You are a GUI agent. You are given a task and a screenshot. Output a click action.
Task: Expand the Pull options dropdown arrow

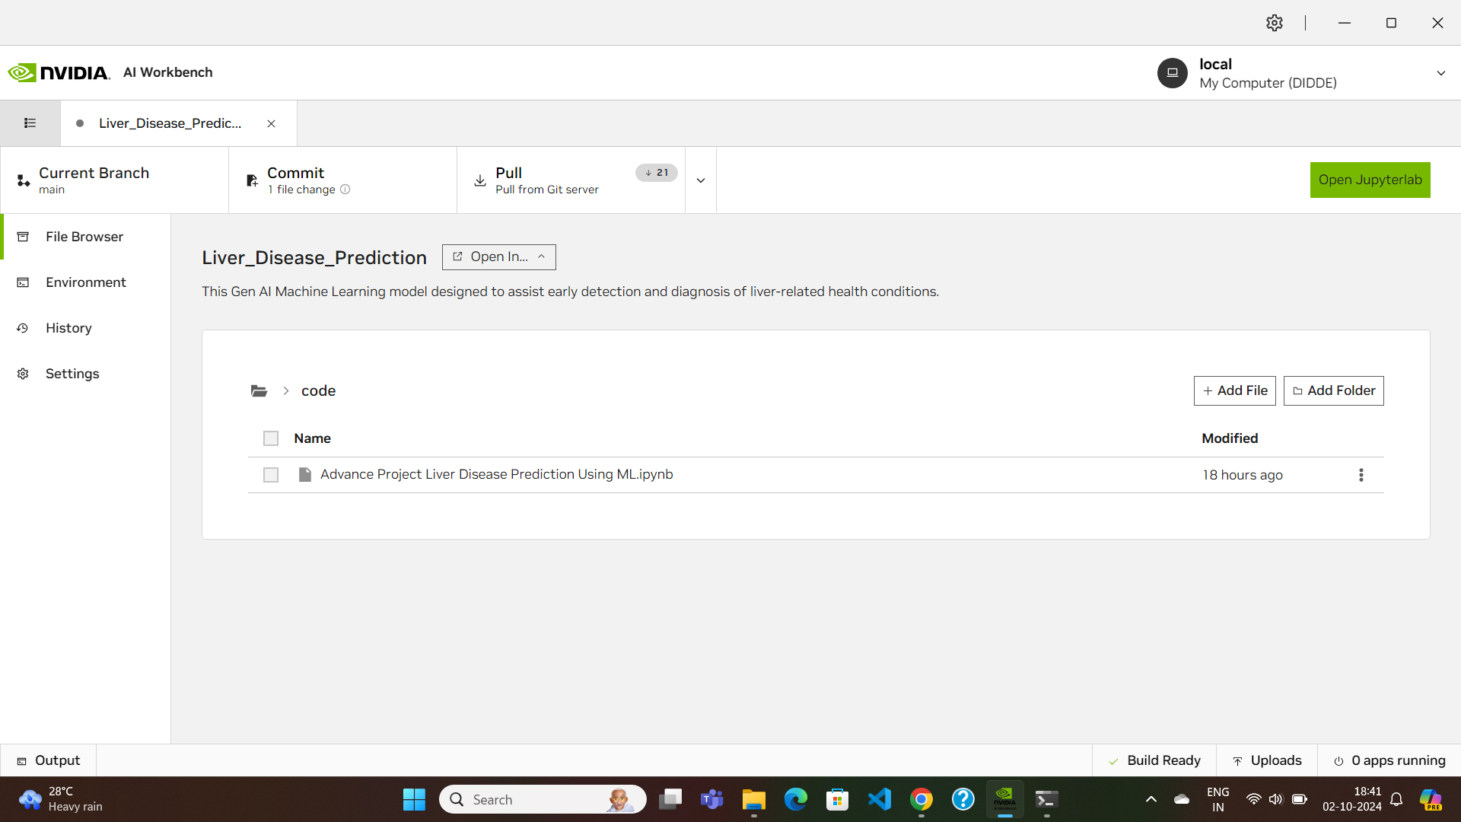coord(701,180)
